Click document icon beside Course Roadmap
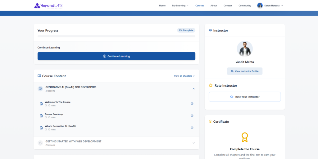This screenshot has height=159, width=318. (x=41, y=116)
